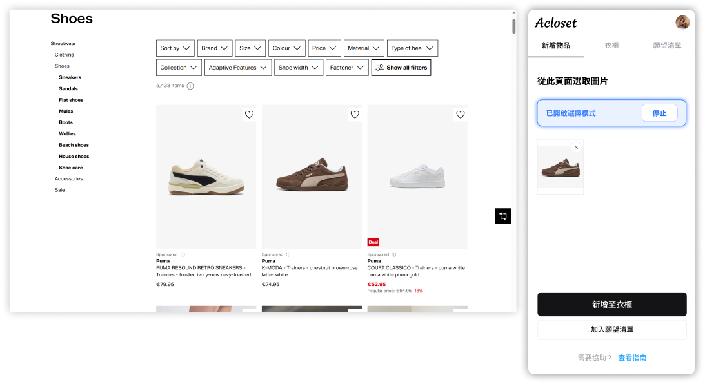Select Sale in the sidebar

[60, 190]
